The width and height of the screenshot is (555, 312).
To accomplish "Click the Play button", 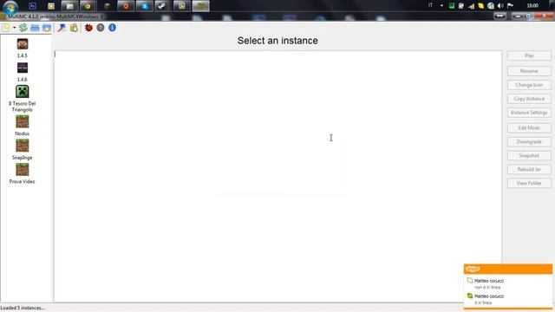I will tap(529, 55).
